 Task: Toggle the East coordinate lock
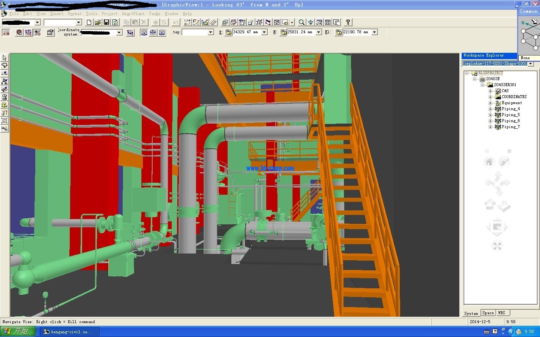coord(228,33)
